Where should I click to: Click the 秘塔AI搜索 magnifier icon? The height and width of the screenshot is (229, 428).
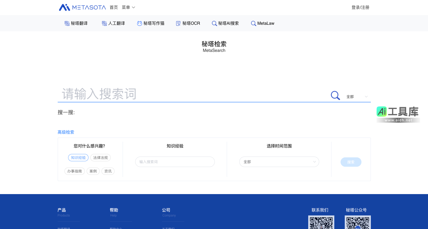pyautogui.click(x=214, y=23)
